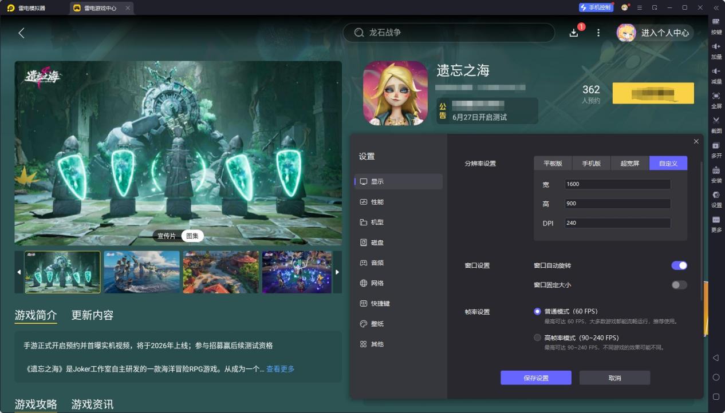725x413 pixels.
Task: Collapse the sidebar with double-chevron icon
Action: pos(716,7)
